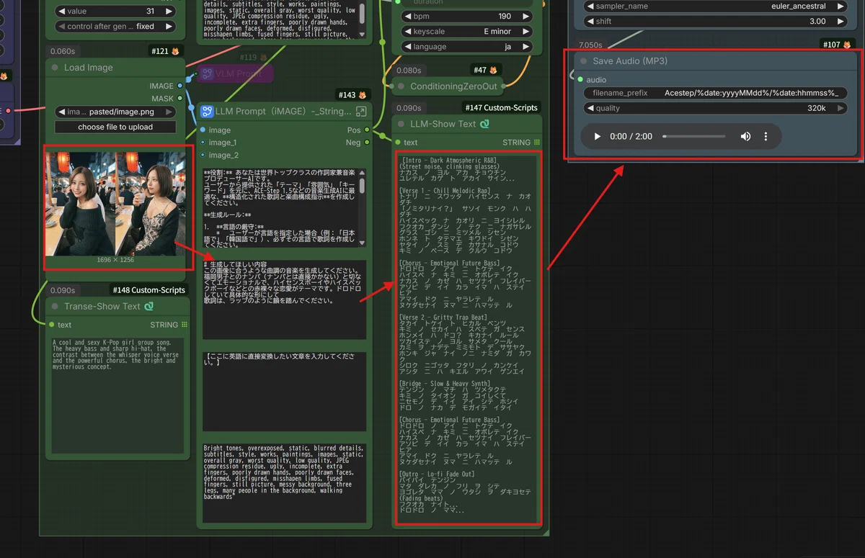
Task: Increase value 31 with its right arrow
Action: click(169, 11)
